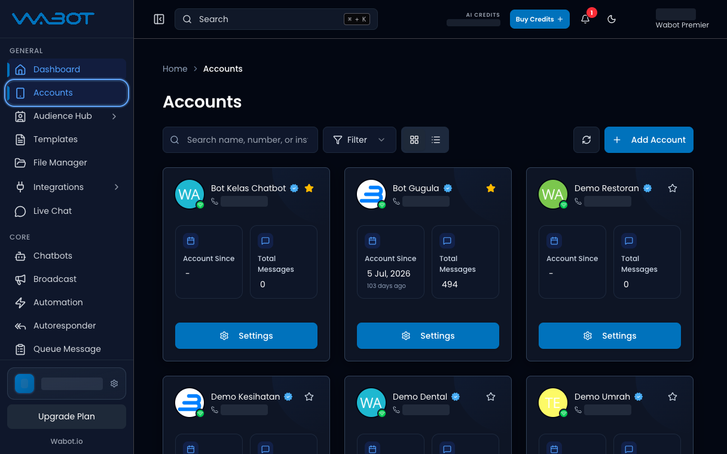Open the notifications bell

point(585,19)
